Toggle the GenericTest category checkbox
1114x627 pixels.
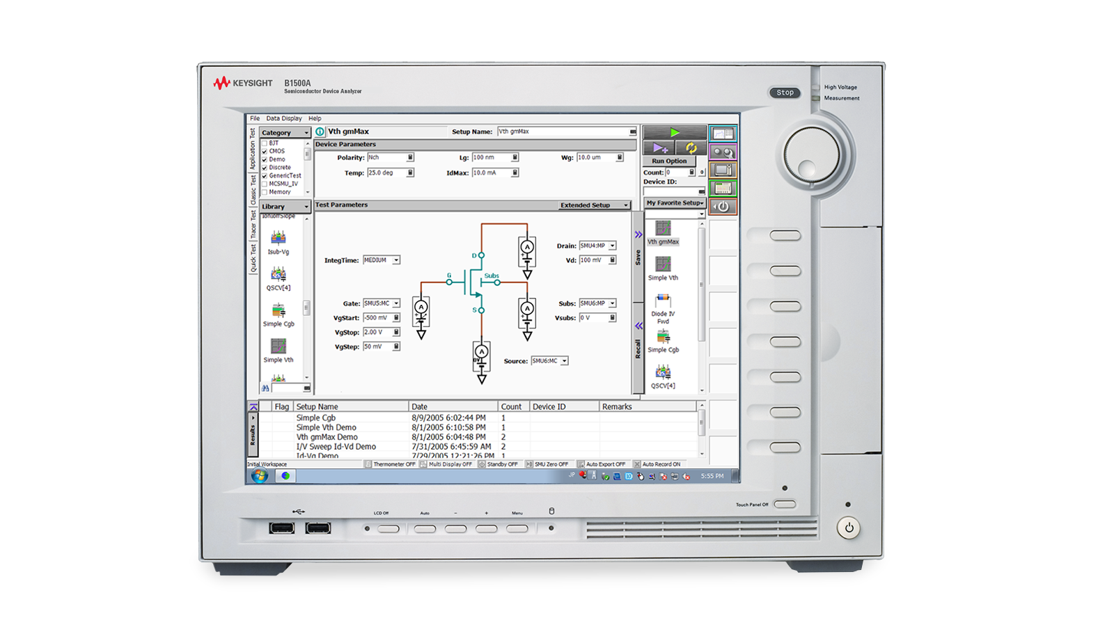click(265, 175)
